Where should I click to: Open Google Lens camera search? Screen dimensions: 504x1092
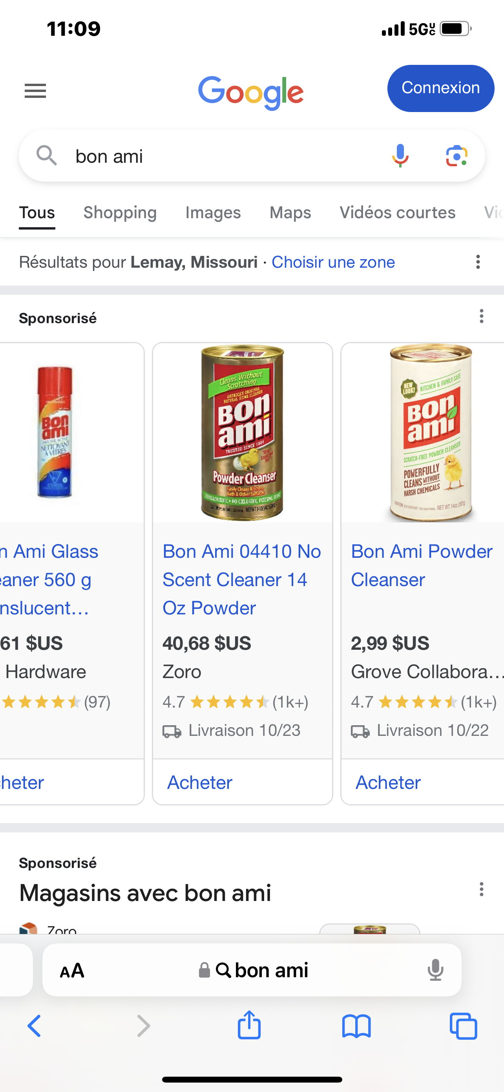(x=457, y=156)
